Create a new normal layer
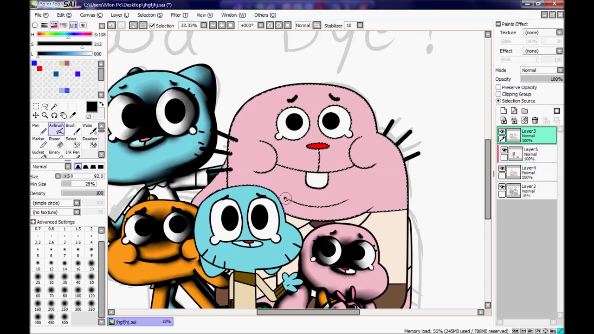 (x=504, y=111)
